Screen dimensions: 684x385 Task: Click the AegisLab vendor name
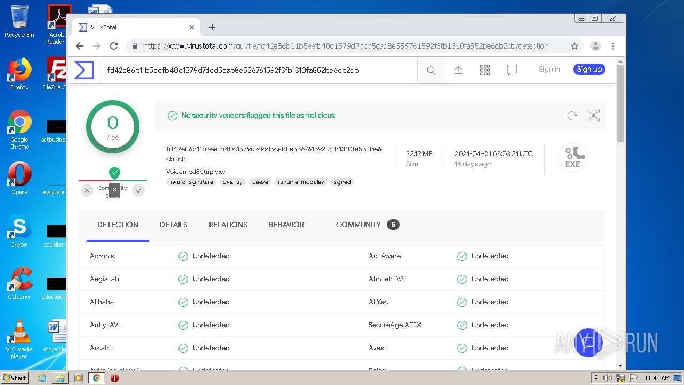(104, 279)
